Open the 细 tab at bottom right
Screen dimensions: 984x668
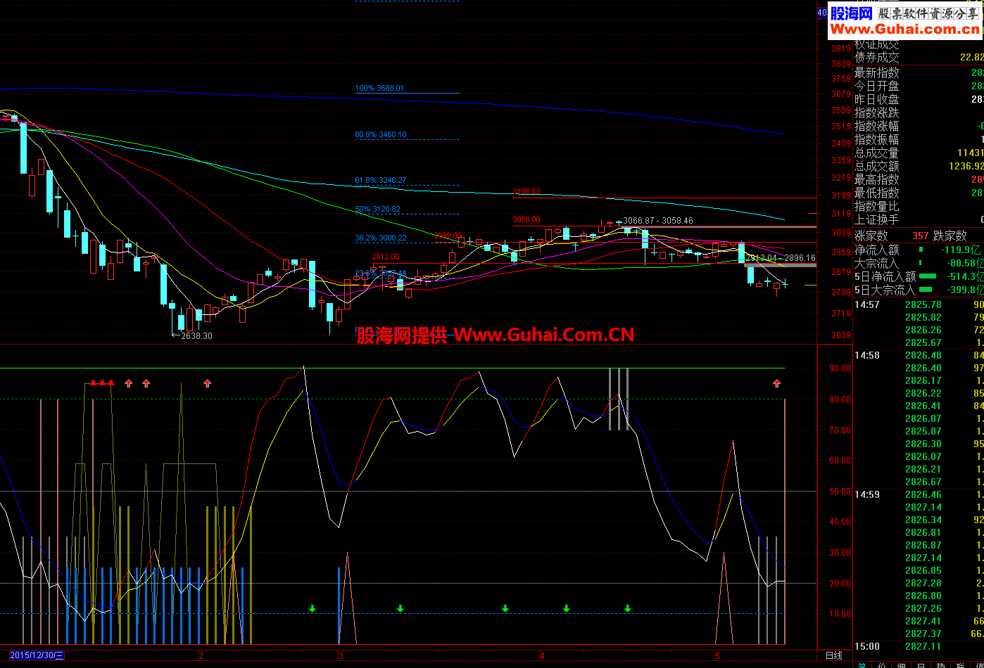coord(901,664)
